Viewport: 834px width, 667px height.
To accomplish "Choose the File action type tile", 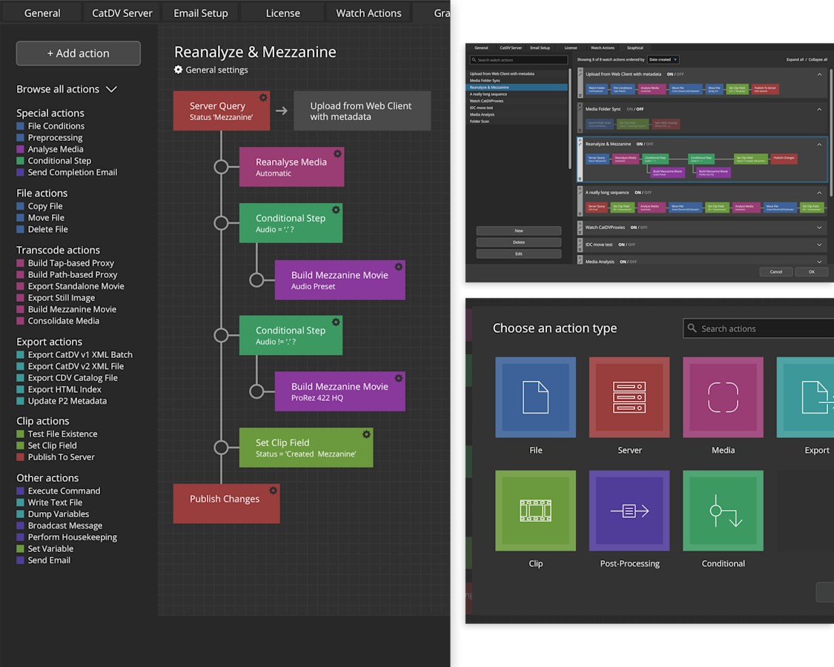I will click(x=535, y=397).
